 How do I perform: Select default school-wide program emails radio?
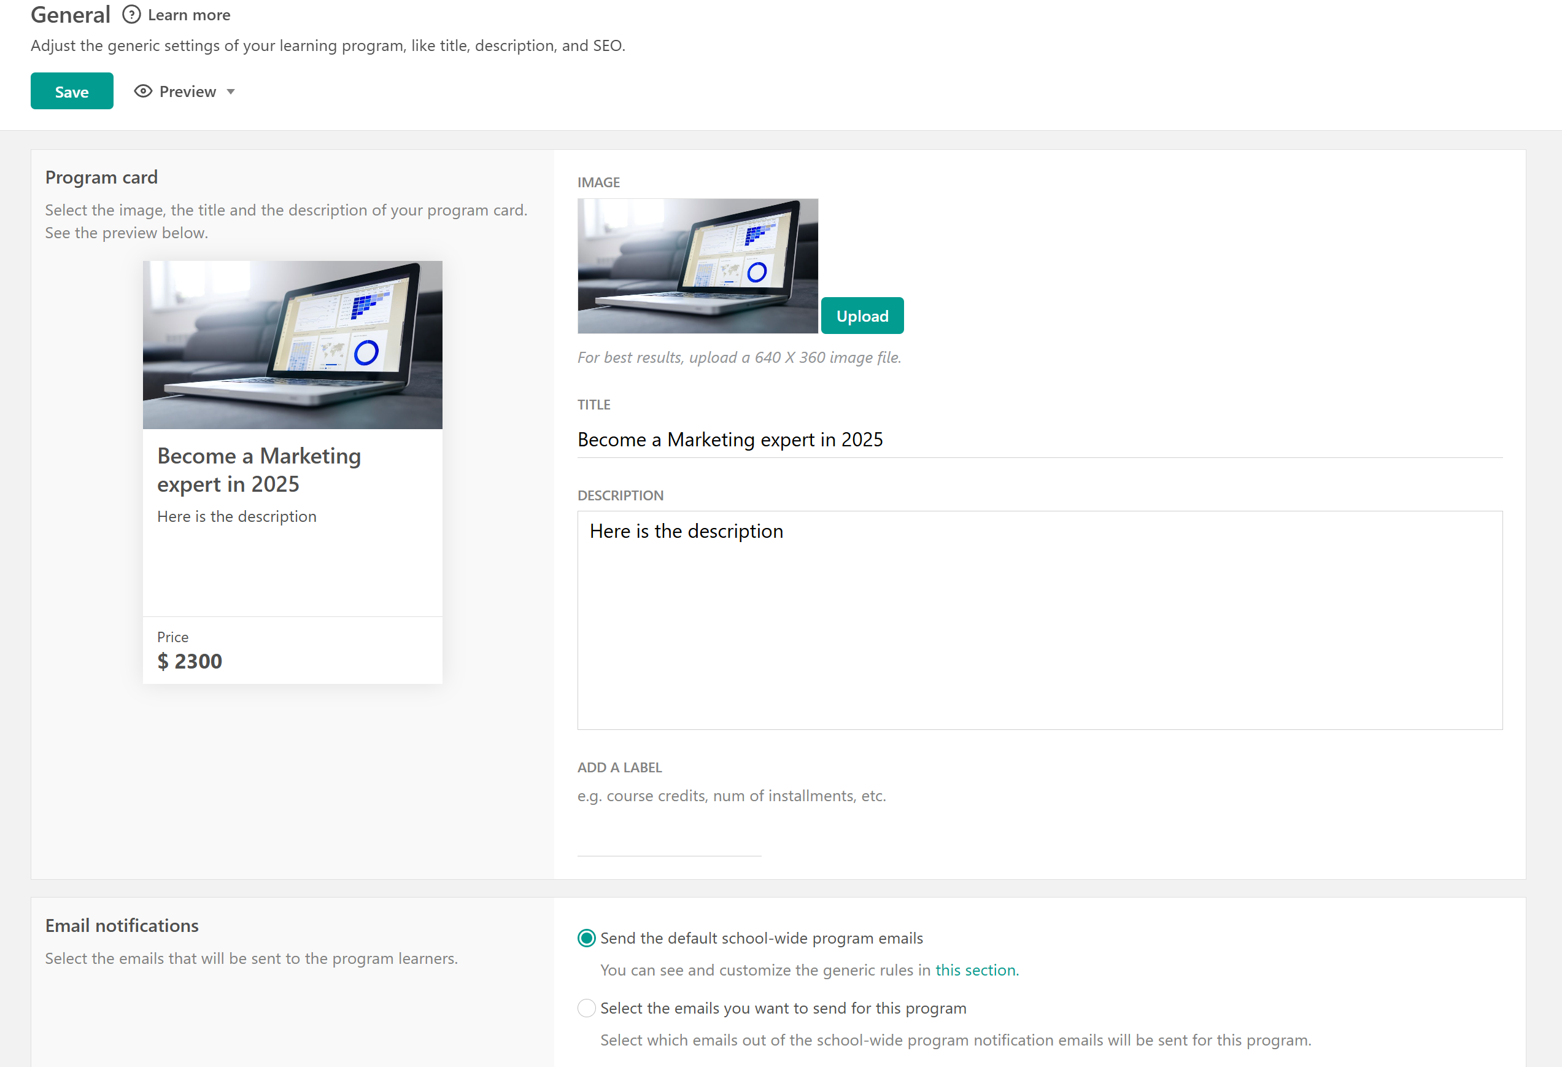(x=586, y=938)
